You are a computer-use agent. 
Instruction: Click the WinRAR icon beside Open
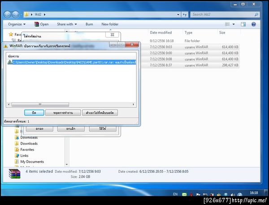pos(36,24)
